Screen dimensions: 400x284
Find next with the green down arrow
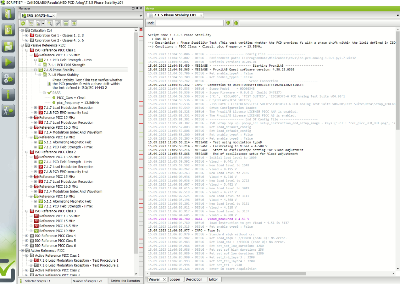(228, 23)
